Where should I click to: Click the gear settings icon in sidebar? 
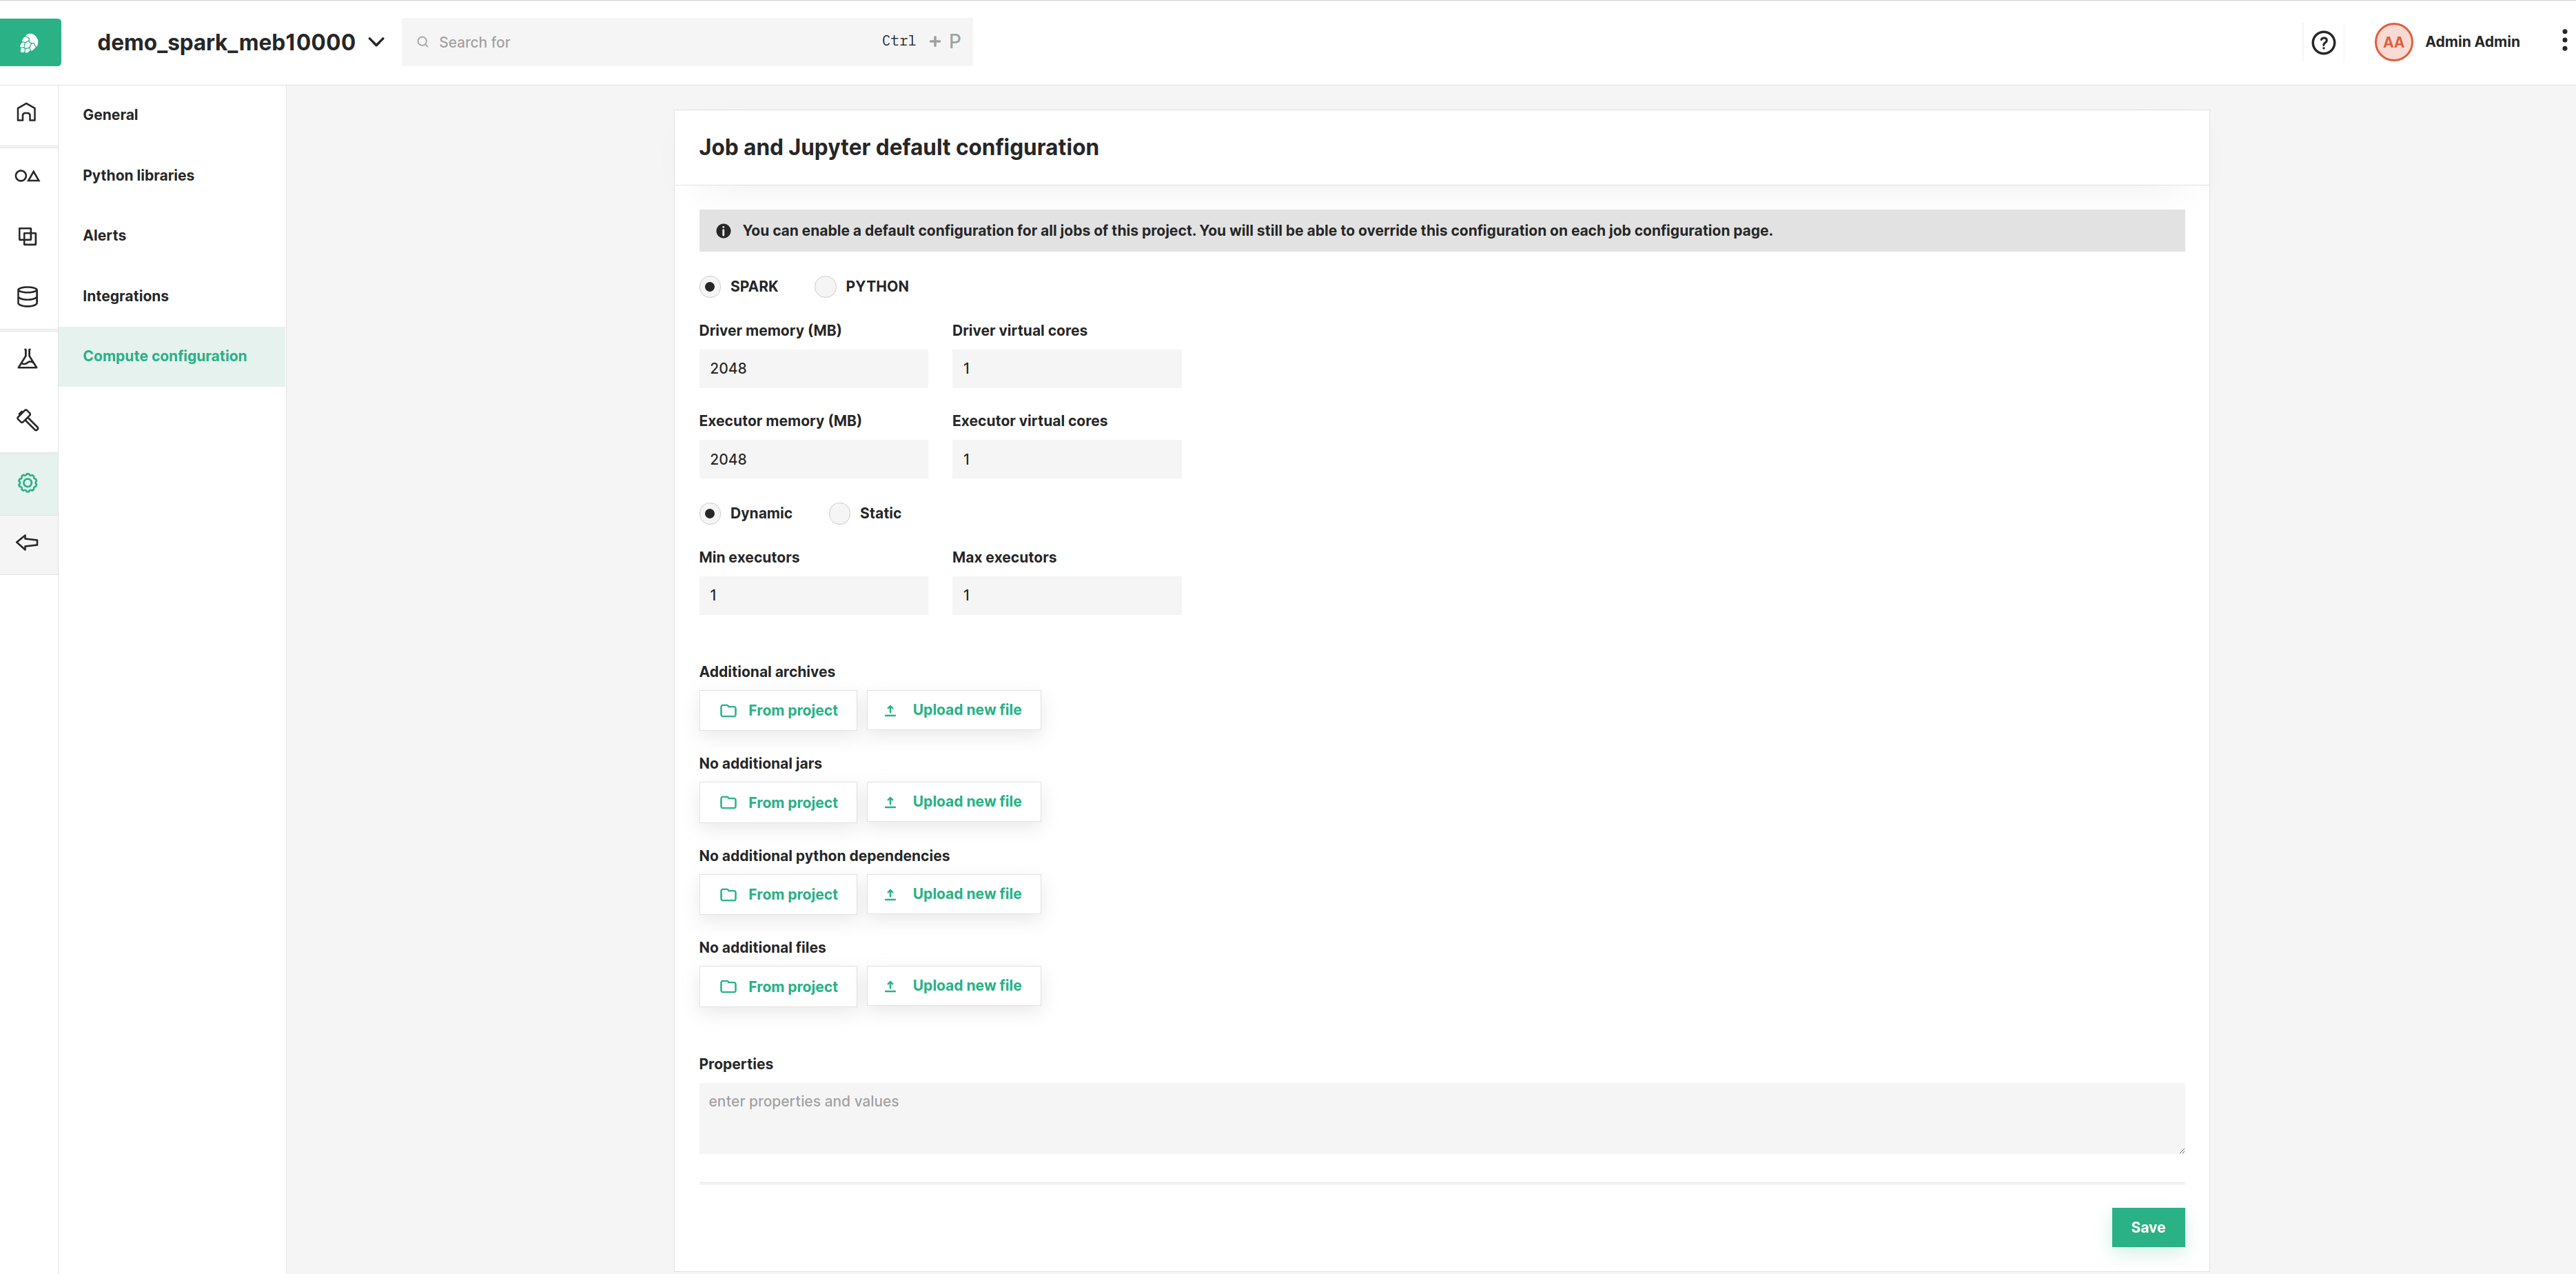[27, 483]
